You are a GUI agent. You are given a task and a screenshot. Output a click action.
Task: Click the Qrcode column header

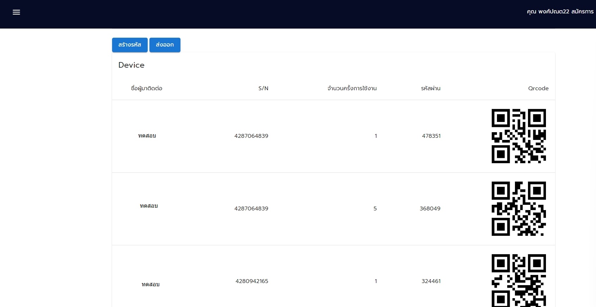tap(538, 88)
